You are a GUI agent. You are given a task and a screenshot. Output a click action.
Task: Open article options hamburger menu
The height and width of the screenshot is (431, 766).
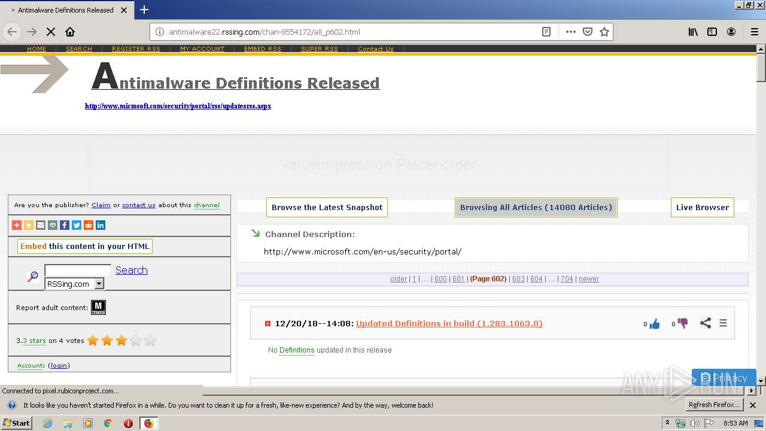723,323
